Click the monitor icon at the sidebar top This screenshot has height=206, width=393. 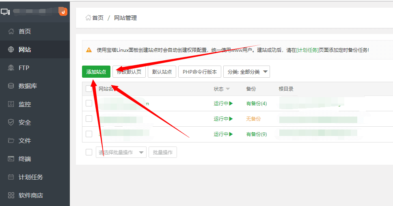point(5,12)
